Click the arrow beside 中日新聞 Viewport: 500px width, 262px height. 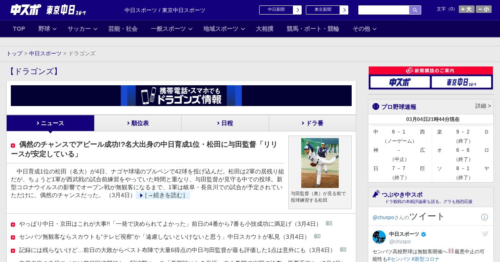pos(297,10)
